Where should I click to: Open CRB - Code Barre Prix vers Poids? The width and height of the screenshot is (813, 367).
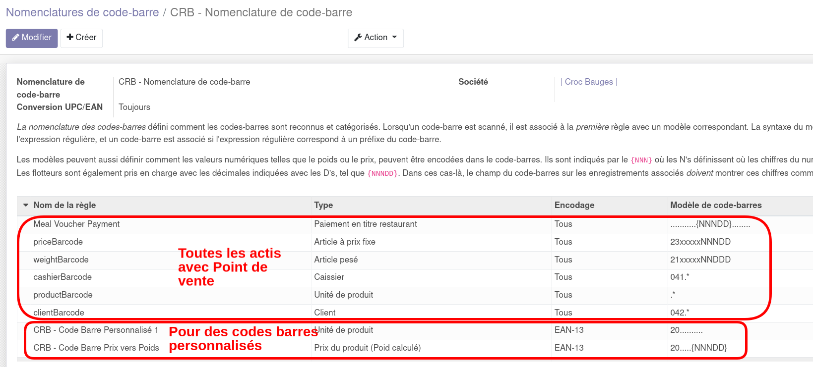[96, 348]
